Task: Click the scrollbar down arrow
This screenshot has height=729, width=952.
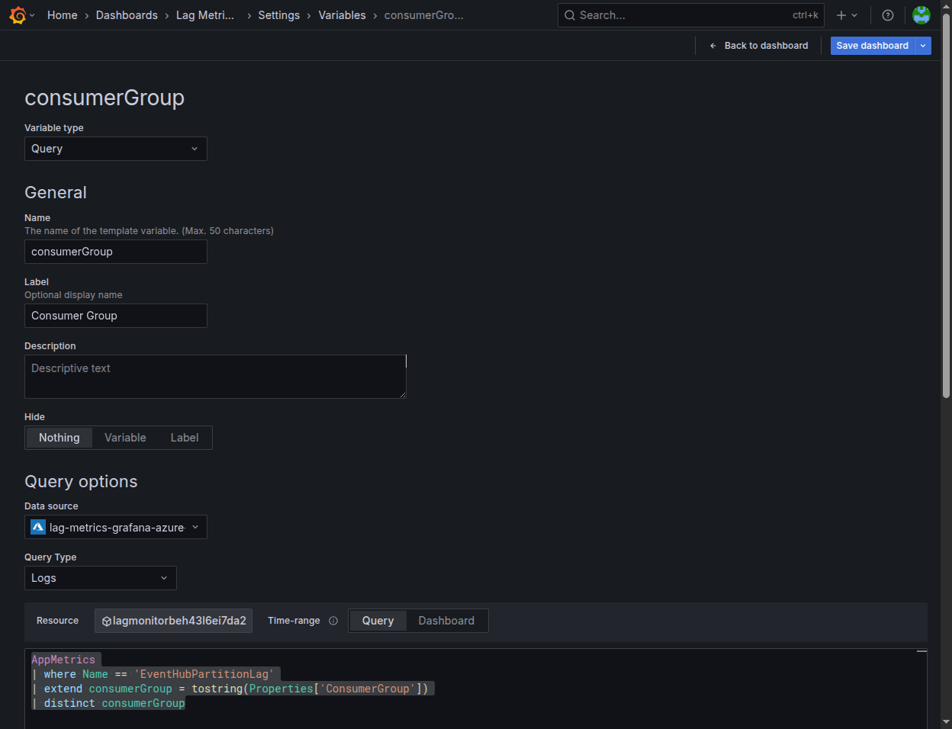Action: [x=946, y=721]
